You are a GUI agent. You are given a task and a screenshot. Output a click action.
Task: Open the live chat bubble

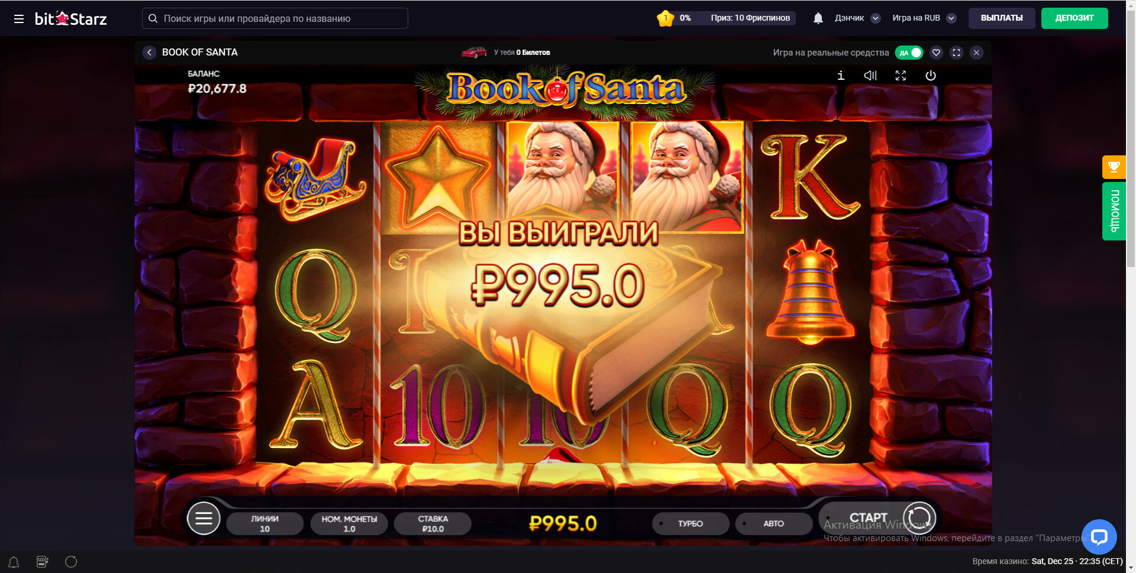point(1099,536)
